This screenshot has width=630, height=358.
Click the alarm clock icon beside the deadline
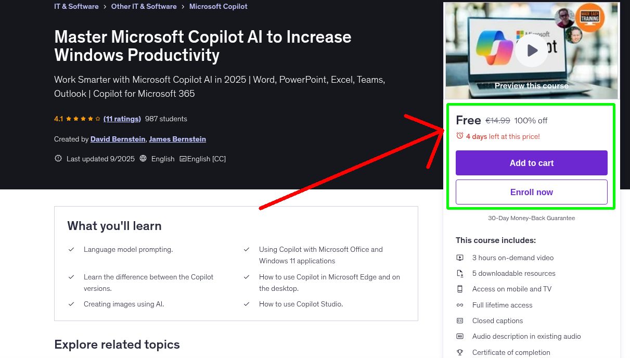click(459, 135)
